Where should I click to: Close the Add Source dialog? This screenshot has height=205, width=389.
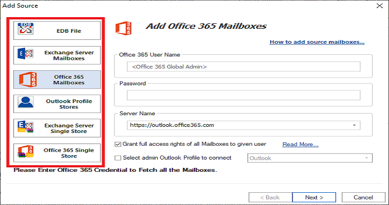pos(380,6)
